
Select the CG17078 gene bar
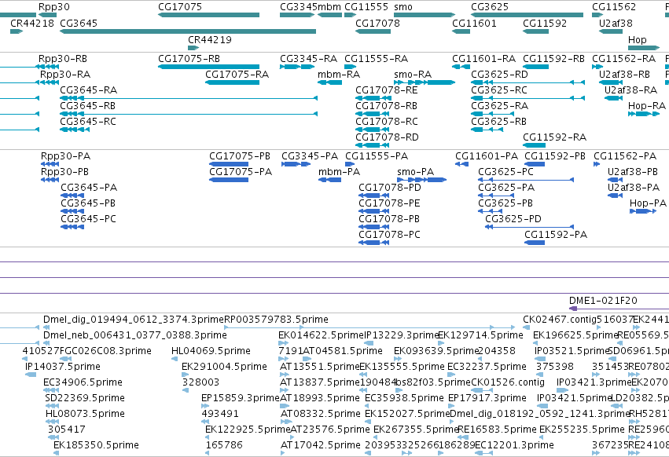pyautogui.click(x=373, y=31)
